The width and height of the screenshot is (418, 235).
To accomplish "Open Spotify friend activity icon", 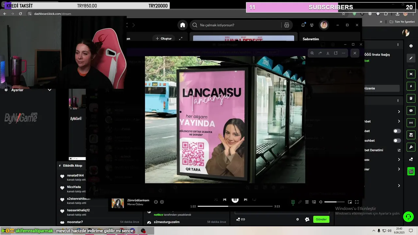I will [x=312, y=25].
